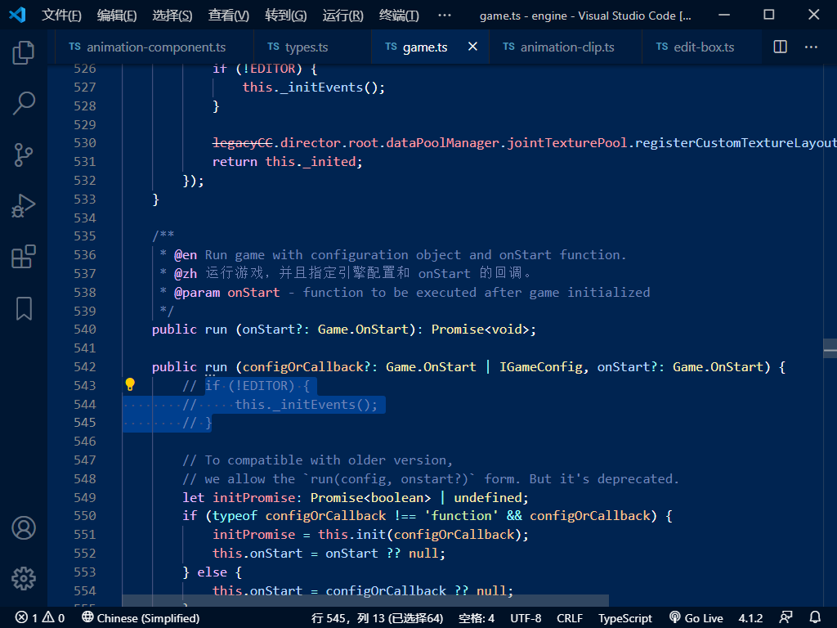Screen dimensions: 837x628
Task: Open the Bookmarks view in activity bar
Action: [24, 308]
